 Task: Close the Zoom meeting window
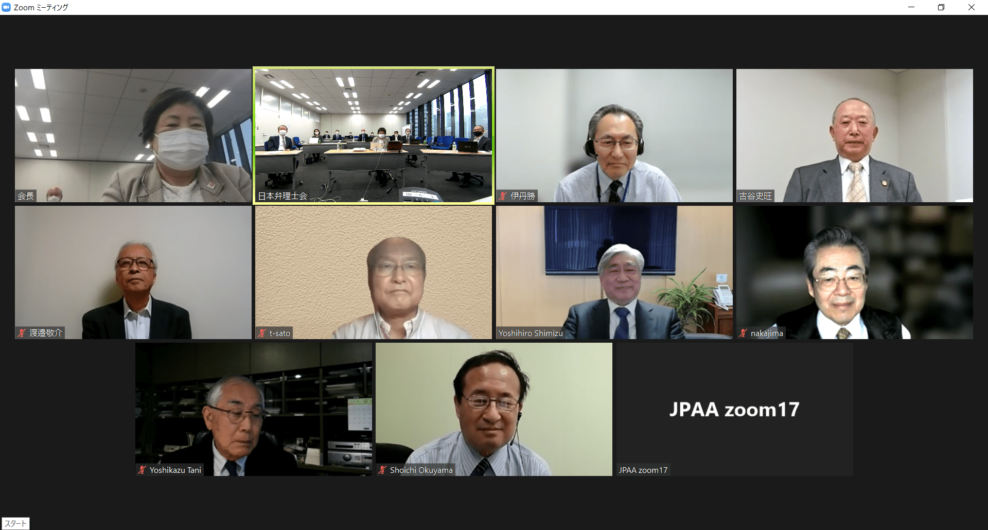tap(972, 7)
